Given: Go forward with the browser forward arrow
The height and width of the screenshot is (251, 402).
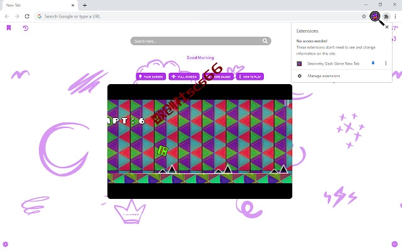Looking at the screenshot, I should pyautogui.click(x=17, y=16).
